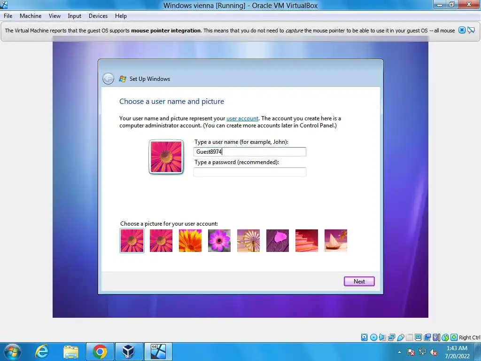Click the recording indicator icon
Viewport: 481px width, 361px height.
click(x=427, y=337)
